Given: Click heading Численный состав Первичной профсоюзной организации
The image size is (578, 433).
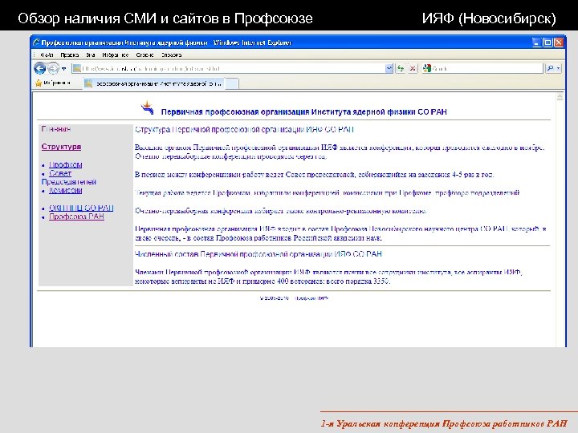Looking at the screenshot, I should coord(258,254).
